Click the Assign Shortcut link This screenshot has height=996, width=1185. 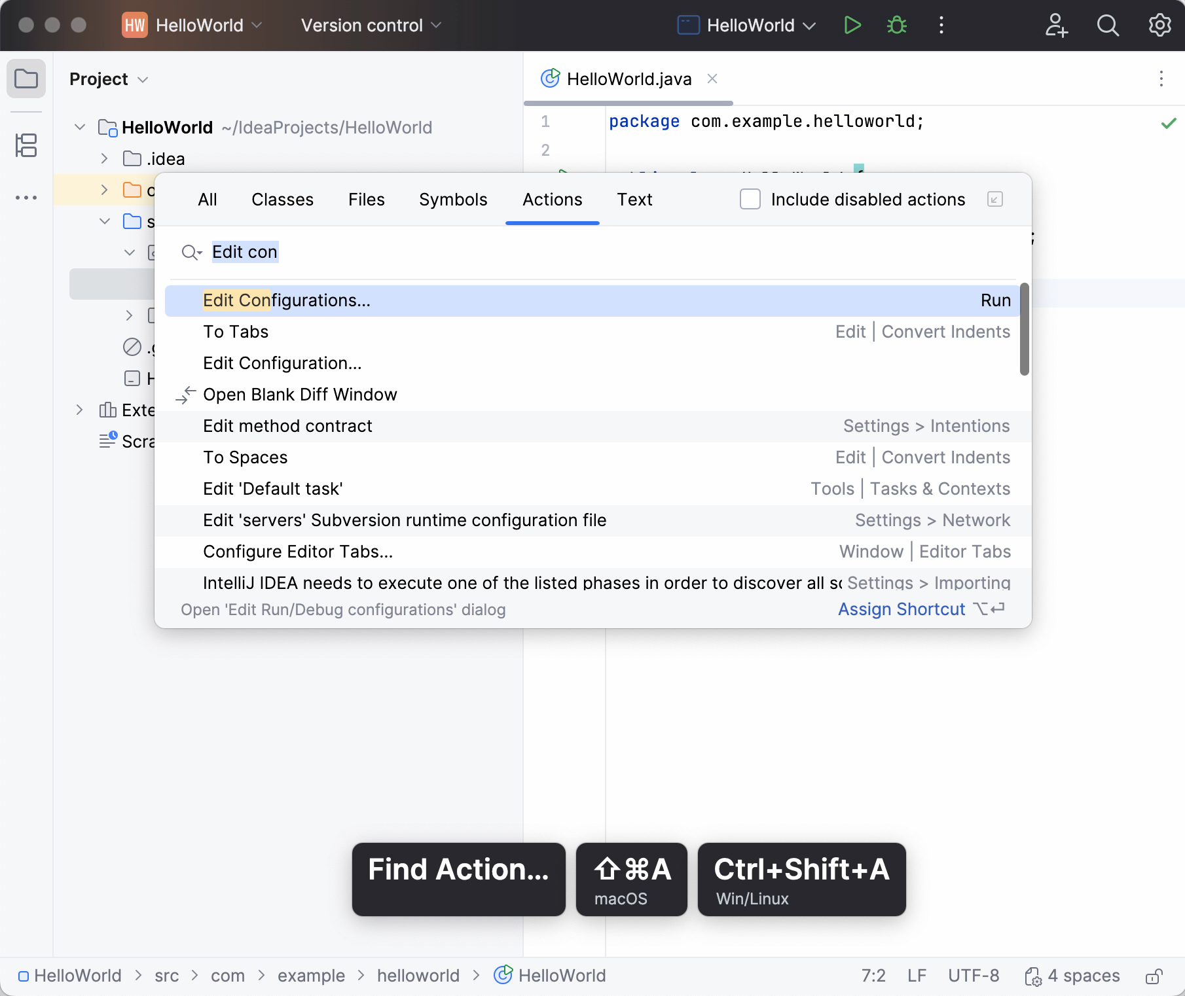pyautogui.click(x=902, y=609)
